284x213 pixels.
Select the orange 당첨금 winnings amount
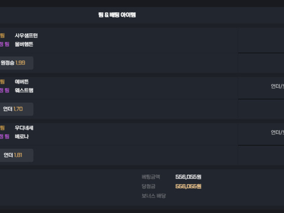(x=188, y=186)
